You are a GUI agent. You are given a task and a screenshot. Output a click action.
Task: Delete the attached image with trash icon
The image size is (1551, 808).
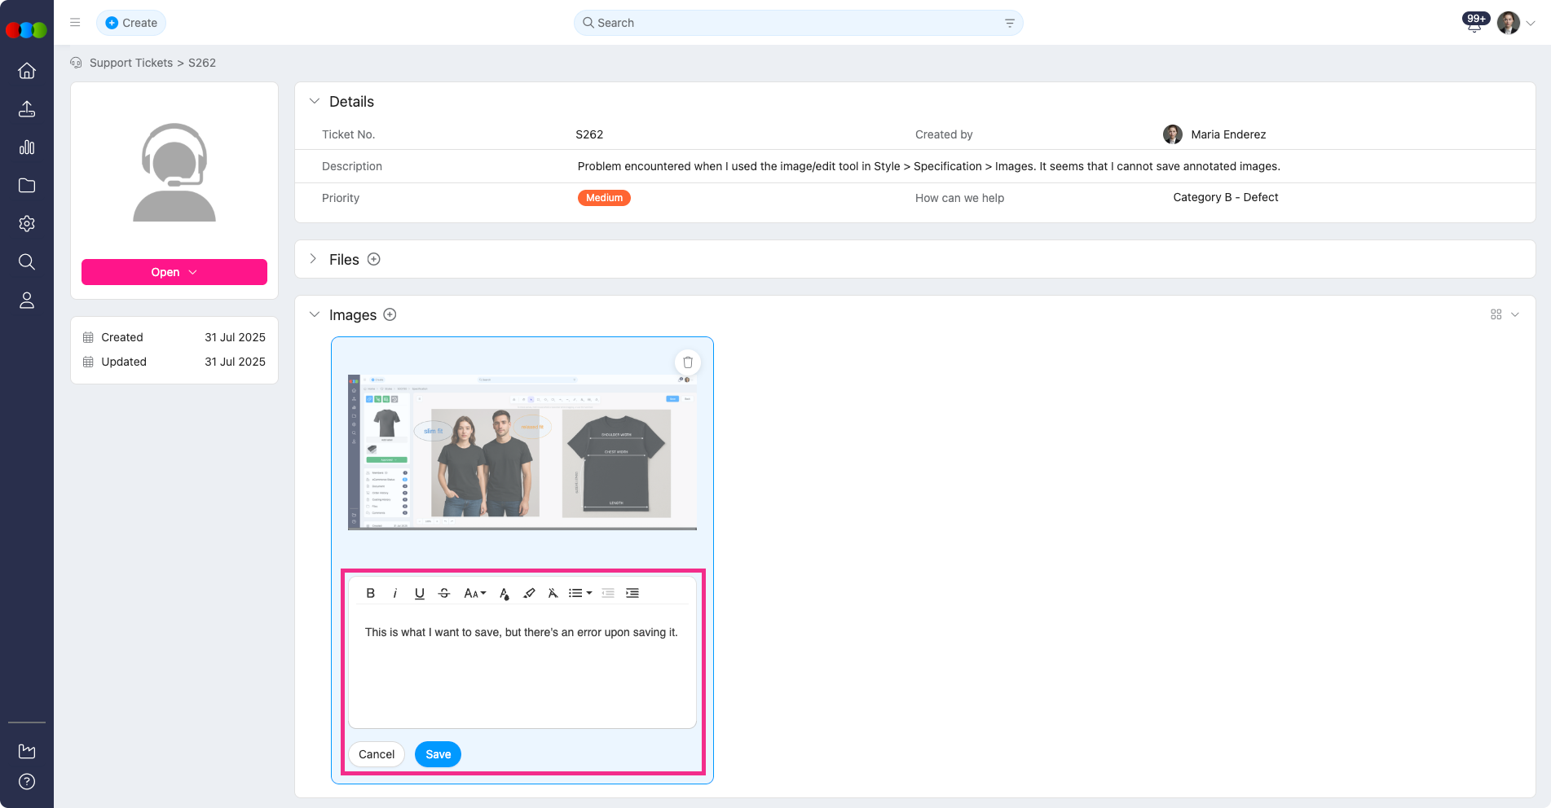coord(688,362)
